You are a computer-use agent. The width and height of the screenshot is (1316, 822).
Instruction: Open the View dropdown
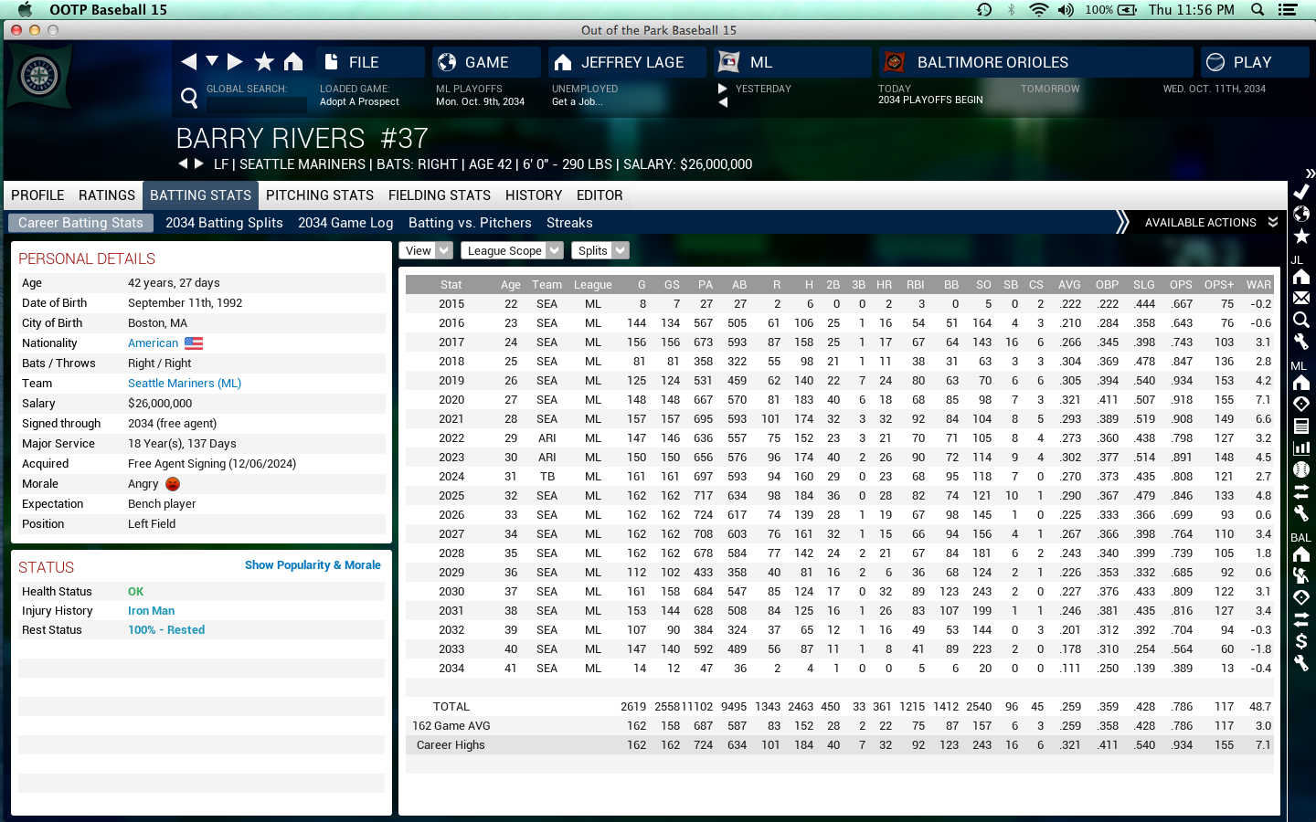pyautogui.click(x=425, y=251)
